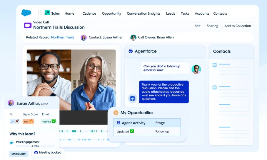Screen dimensions: 267x160
Task: Click the Email Draft button
Action: [x=19, y=154]
